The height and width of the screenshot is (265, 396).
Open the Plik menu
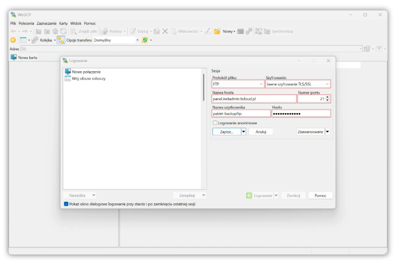click(13, 23)
